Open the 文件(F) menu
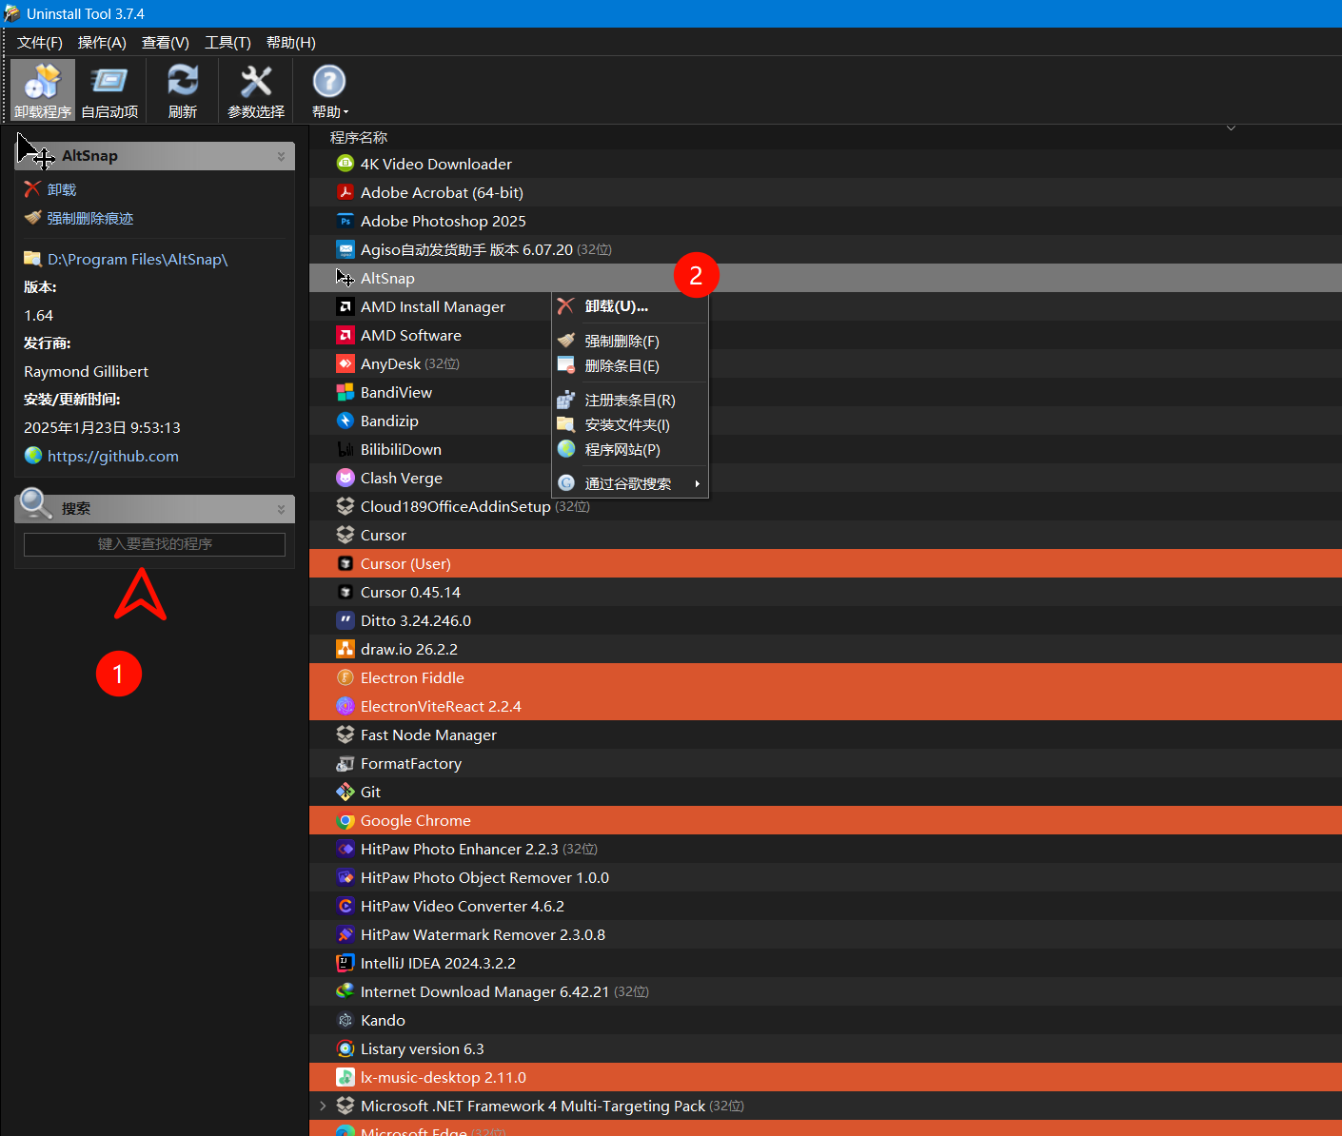The width and height of the screenshot is (1342, 1136). pos(40,43)
